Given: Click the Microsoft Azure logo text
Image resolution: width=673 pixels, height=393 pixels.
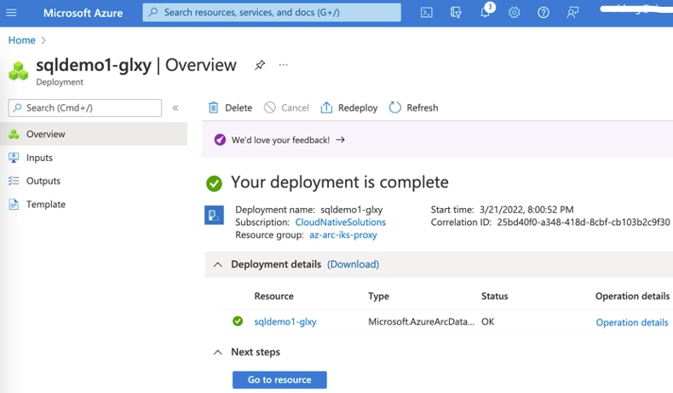Looking at the screenshot, I should click(x=83, y=13).
